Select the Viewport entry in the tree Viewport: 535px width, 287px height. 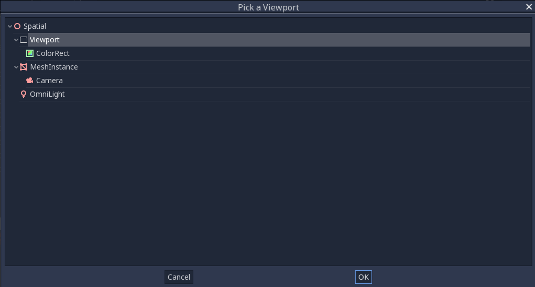pyautogui.click(x=279, y=40)
